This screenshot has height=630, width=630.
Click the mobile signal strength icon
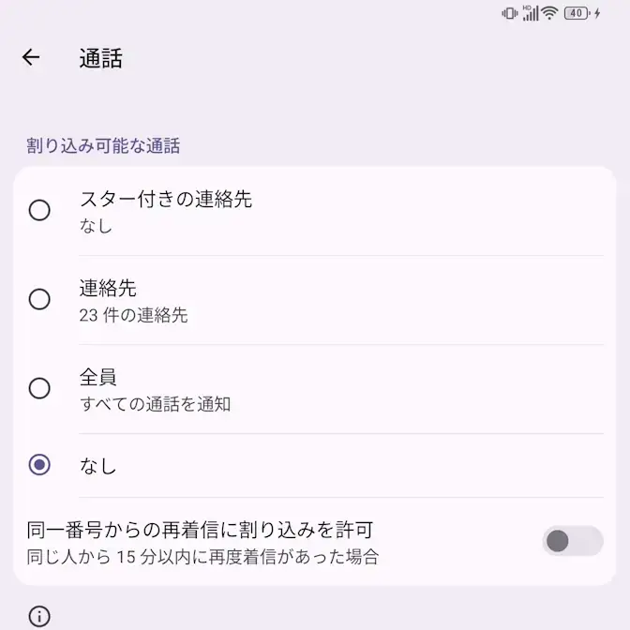(x=531, y=13)
